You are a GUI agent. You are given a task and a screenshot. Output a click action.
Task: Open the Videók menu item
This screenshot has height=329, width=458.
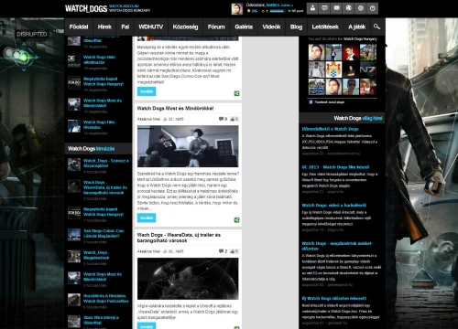[x=271, y=27]
